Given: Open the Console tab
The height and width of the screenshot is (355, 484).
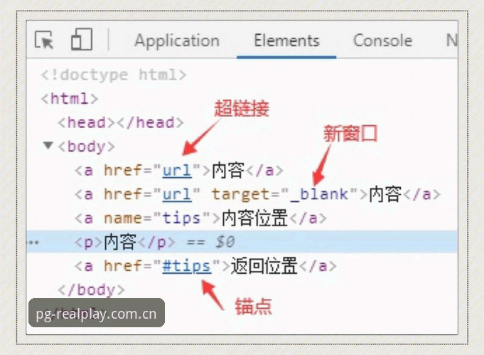Looking at the screenshot, I should tap(382, 41).
